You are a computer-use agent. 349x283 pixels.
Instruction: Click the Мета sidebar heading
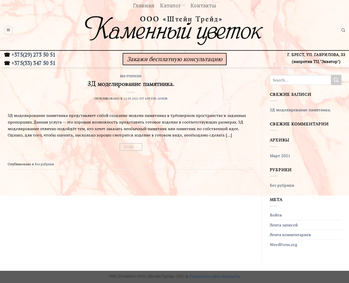276,200
